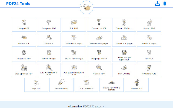Viewport: 173px width, 108px height.
Task: Click the PDF24 sheep mascot logo
Action: click(86, 7)
